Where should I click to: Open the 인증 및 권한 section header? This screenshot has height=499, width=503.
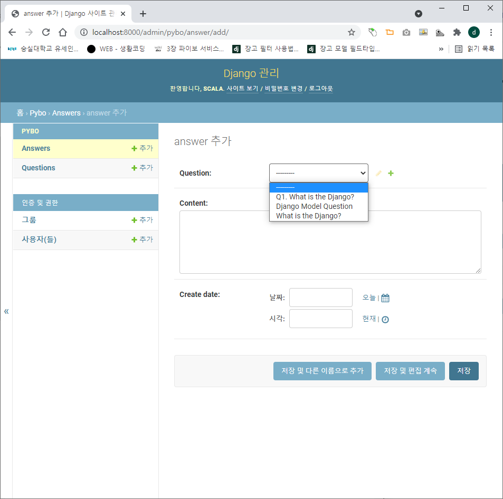[x=40, y=203]
